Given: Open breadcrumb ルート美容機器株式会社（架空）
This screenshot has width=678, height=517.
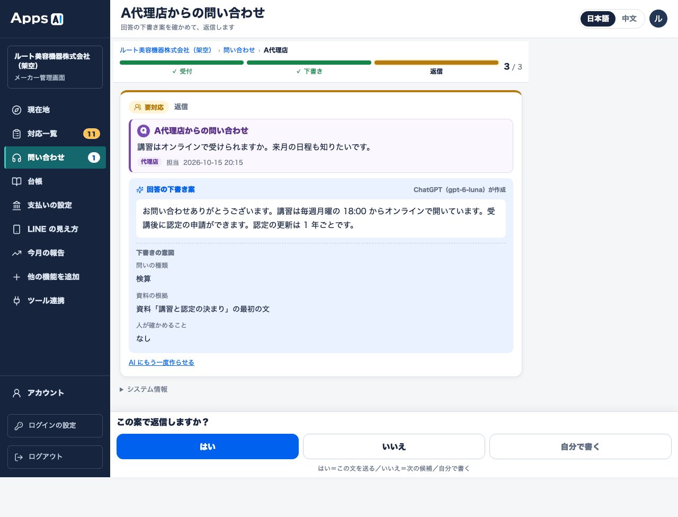Looking at the screenshot, I should [167, 50].
